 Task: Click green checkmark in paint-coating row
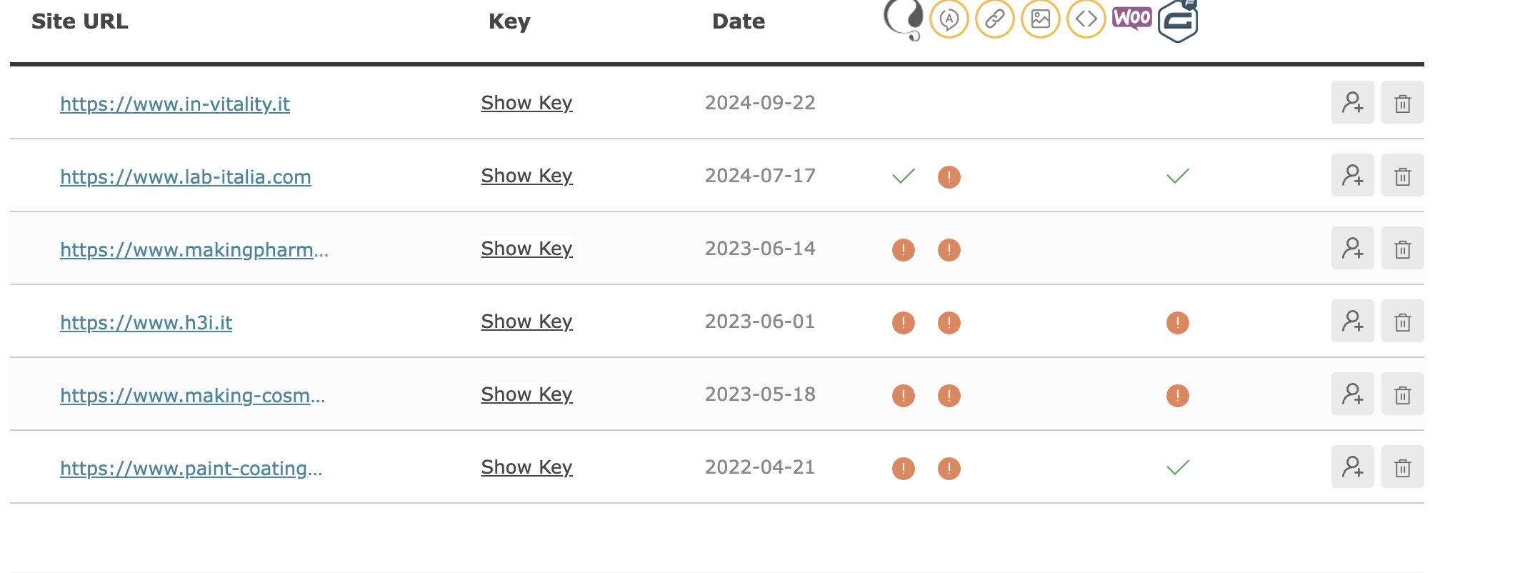(x=1178, y=467)
